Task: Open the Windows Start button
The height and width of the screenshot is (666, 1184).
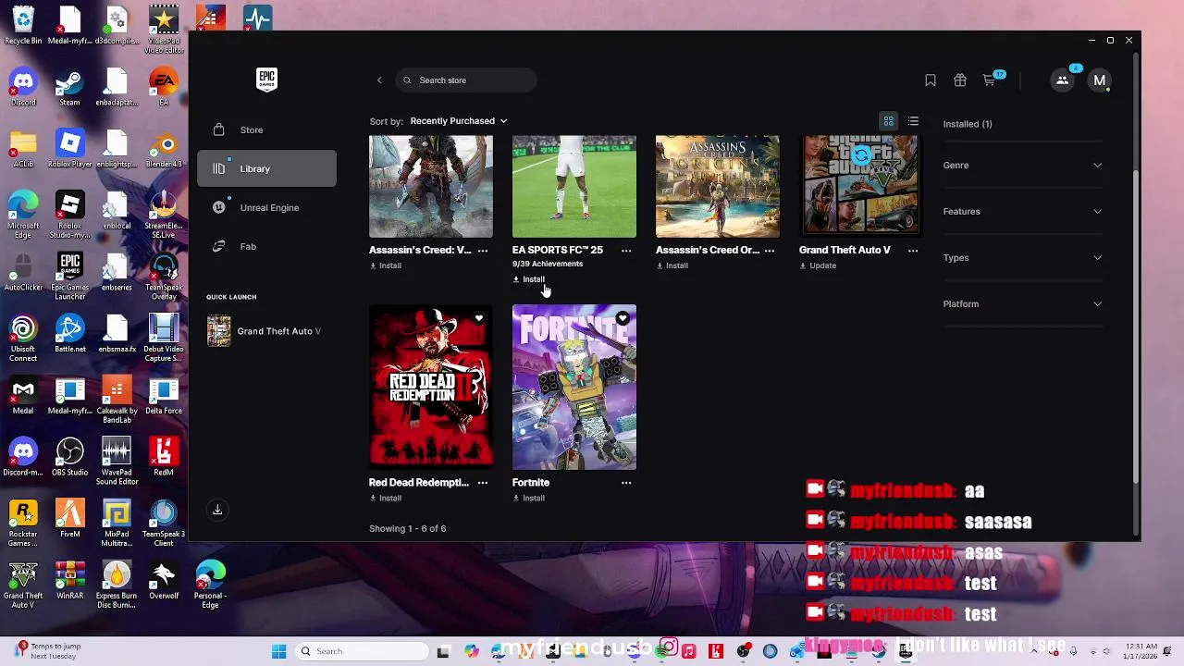Action: pos(278,651)
